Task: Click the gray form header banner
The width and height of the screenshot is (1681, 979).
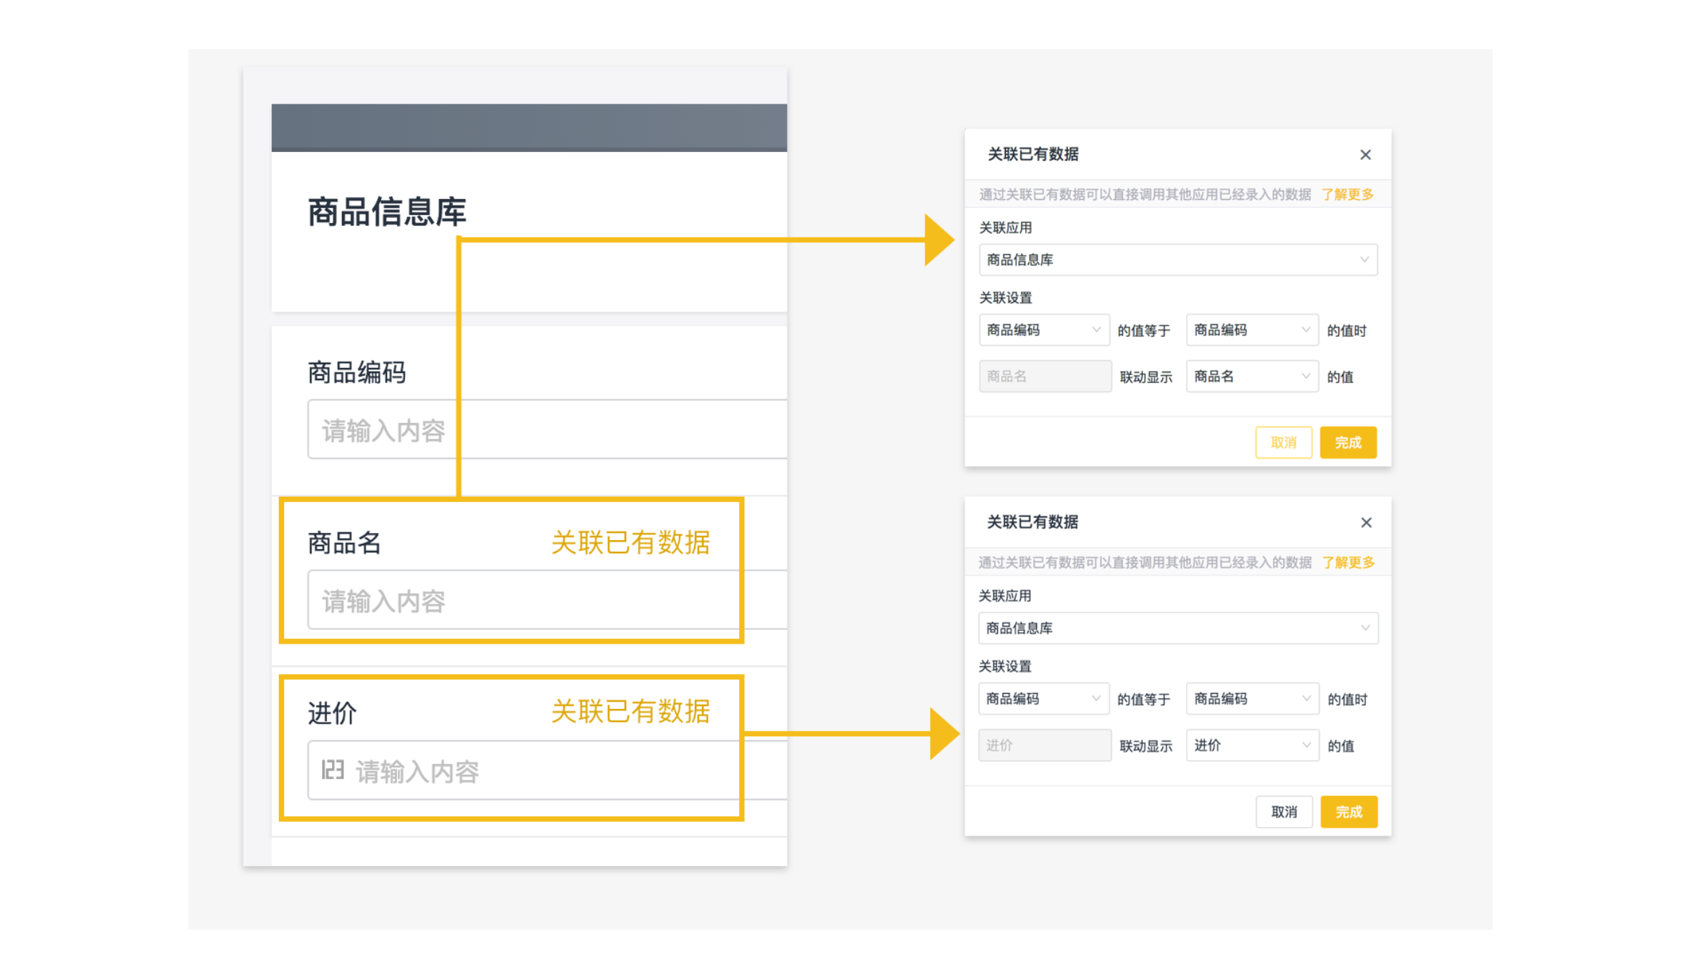Action: (529, 127)
